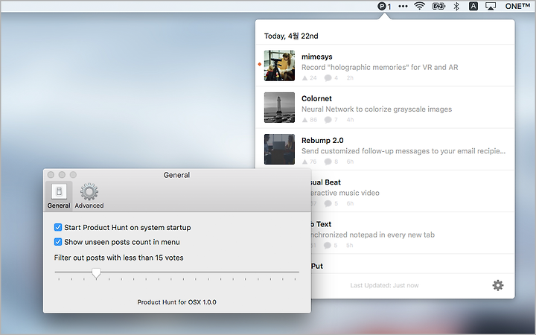Click the unseen count '1' in menu bar
The image size is (536, 335).
[389, 7]
